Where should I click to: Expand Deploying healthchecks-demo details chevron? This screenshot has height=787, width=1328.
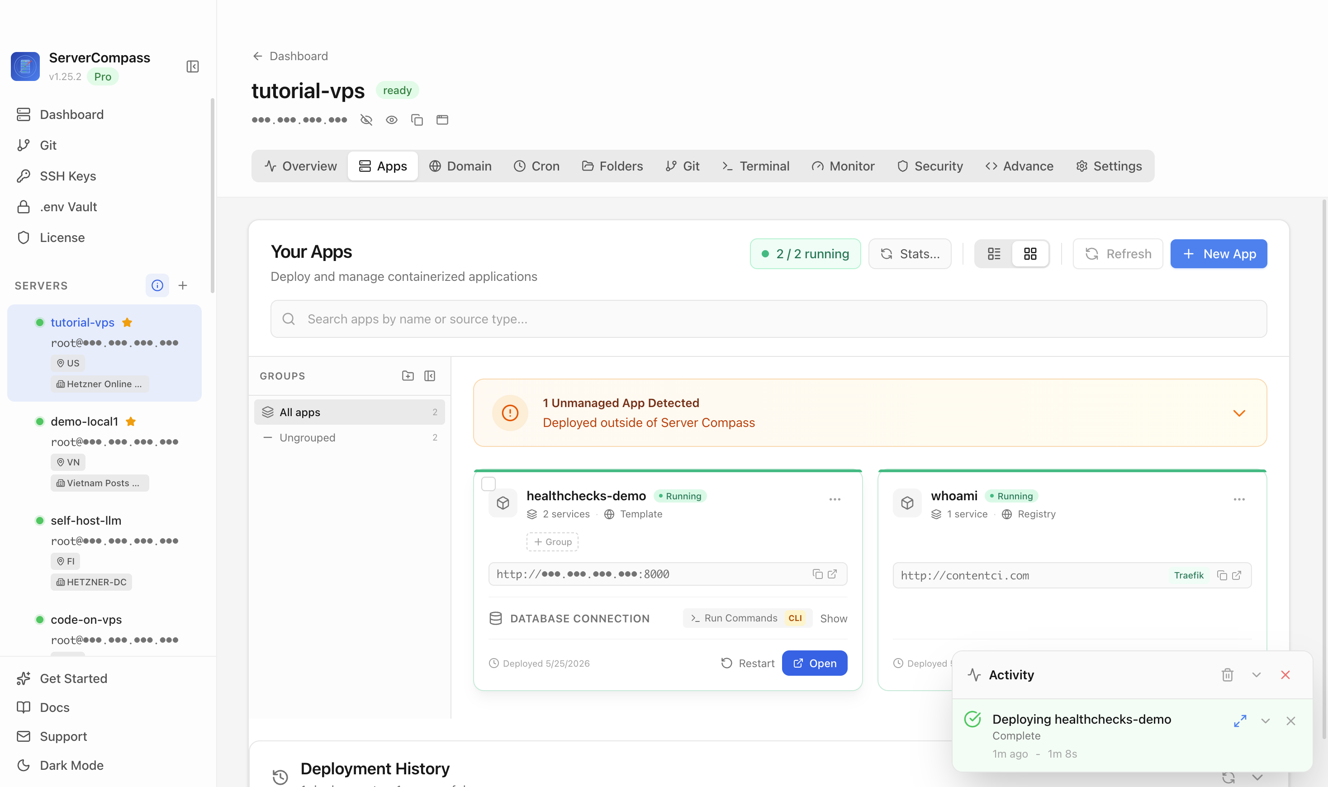coord(1266,721)
